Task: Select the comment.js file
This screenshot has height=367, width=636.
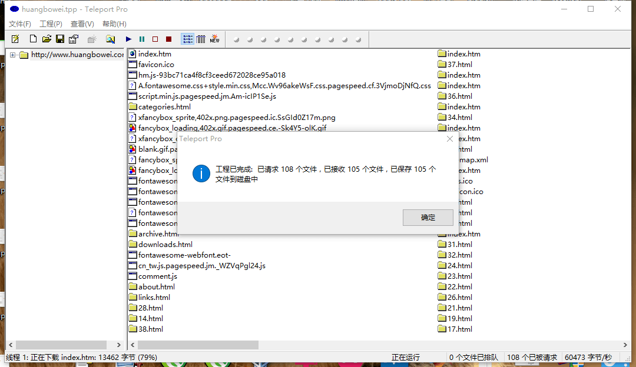Action: pos(157,276)
